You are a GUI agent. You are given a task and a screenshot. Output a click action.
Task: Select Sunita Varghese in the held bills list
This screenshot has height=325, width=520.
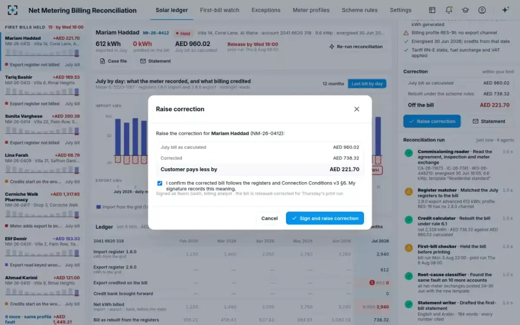[x=42, y=130]
